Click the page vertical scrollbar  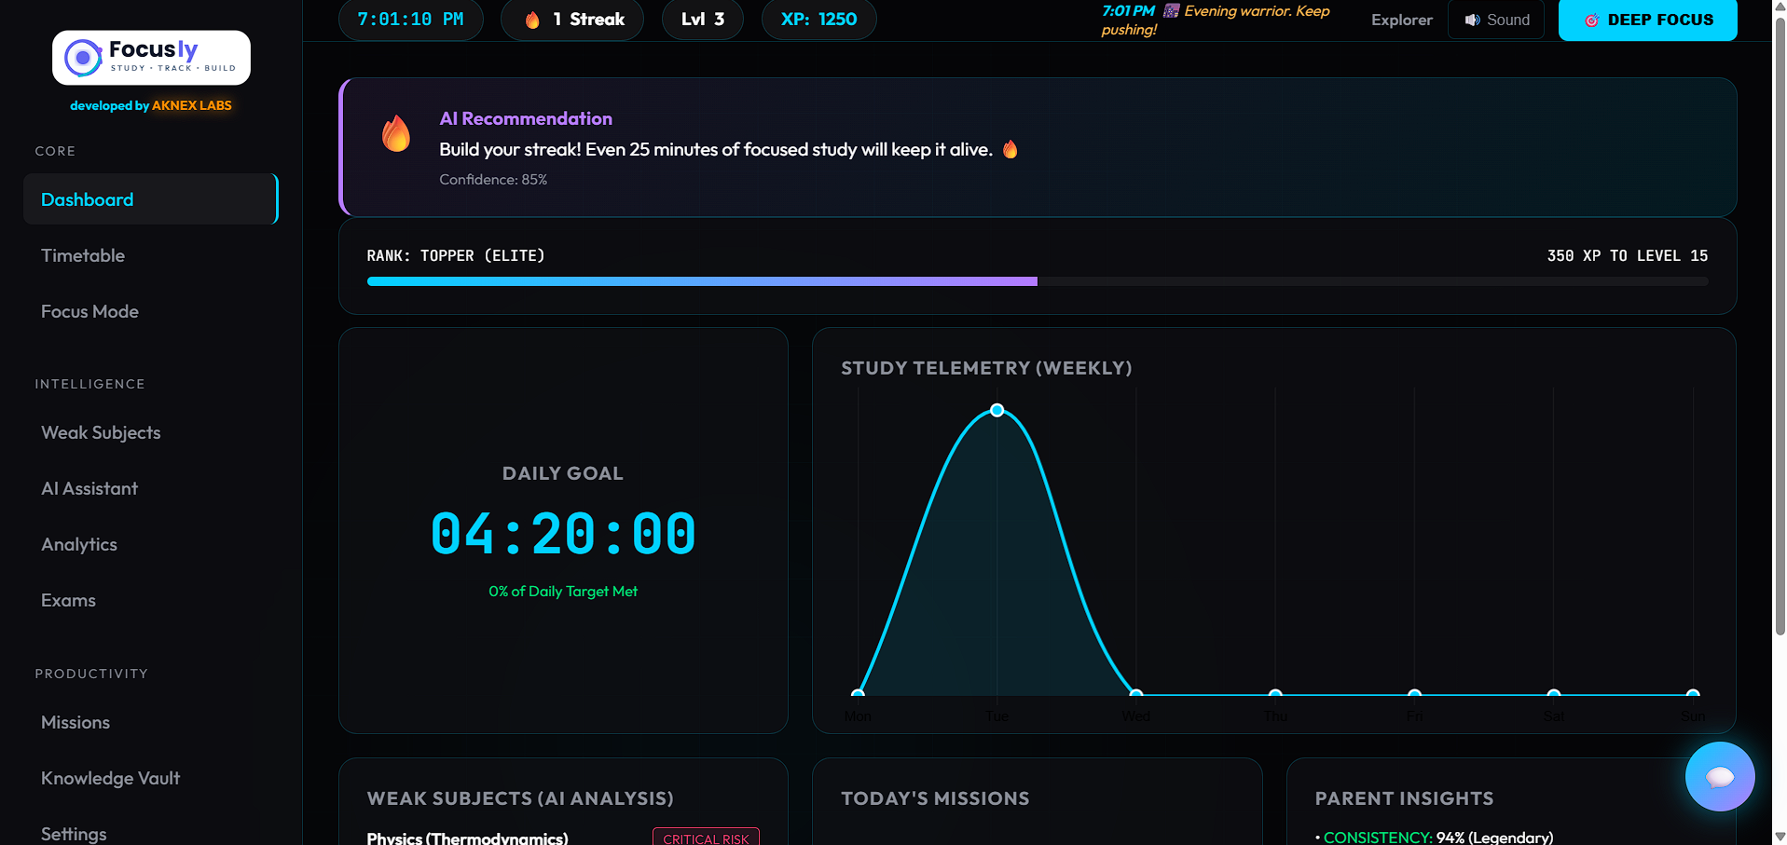[1780, 326]
